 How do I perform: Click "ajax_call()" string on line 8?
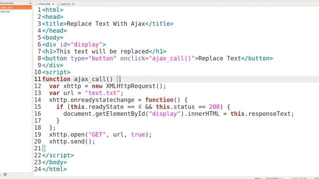click(171, 58)
